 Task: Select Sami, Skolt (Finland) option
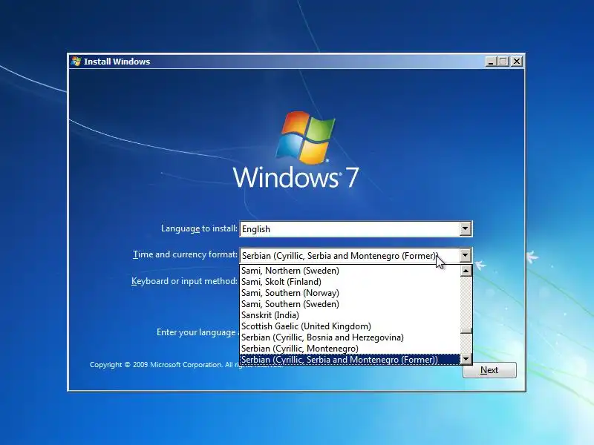(350, 282)
